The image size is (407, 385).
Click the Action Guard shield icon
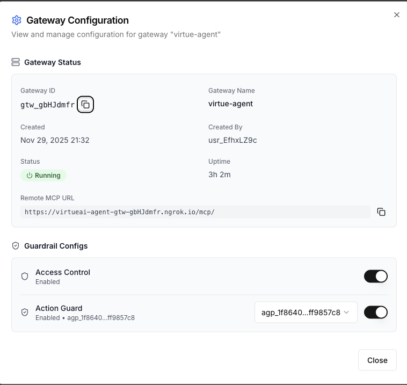(x=25, y=312)
